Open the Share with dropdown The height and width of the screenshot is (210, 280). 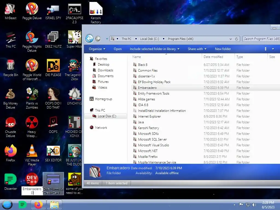pos(197,49)
